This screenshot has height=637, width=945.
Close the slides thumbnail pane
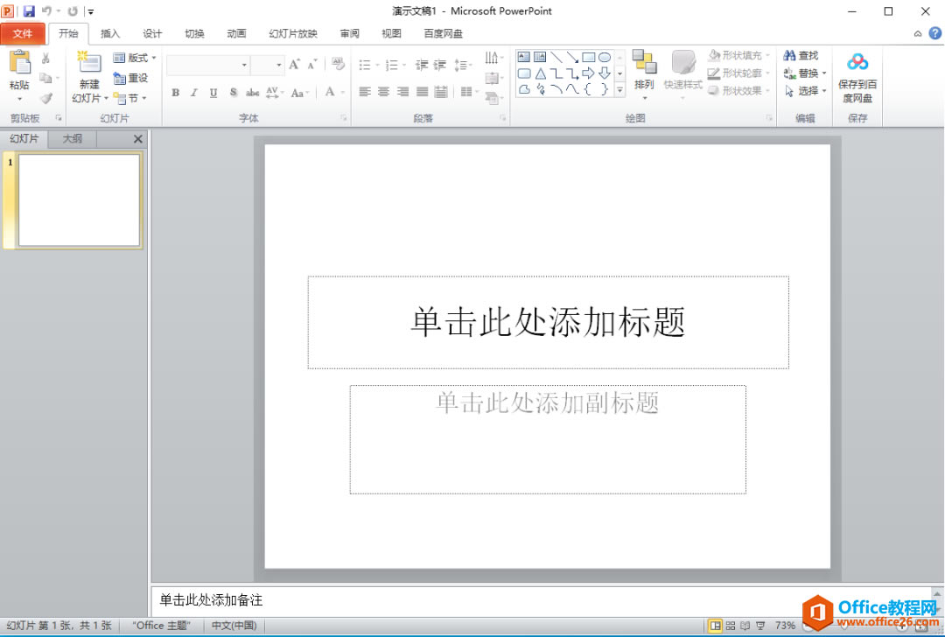point(138,139)
